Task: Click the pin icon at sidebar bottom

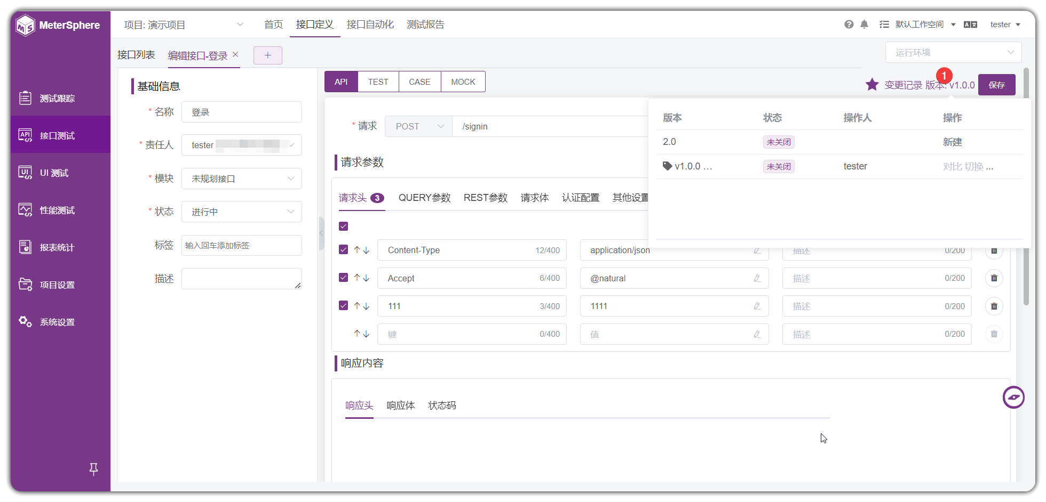Action: click(93, 469)
